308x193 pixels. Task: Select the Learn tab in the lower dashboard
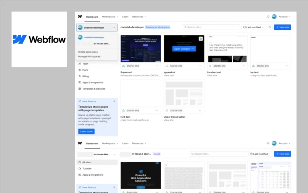coord(126,143)
